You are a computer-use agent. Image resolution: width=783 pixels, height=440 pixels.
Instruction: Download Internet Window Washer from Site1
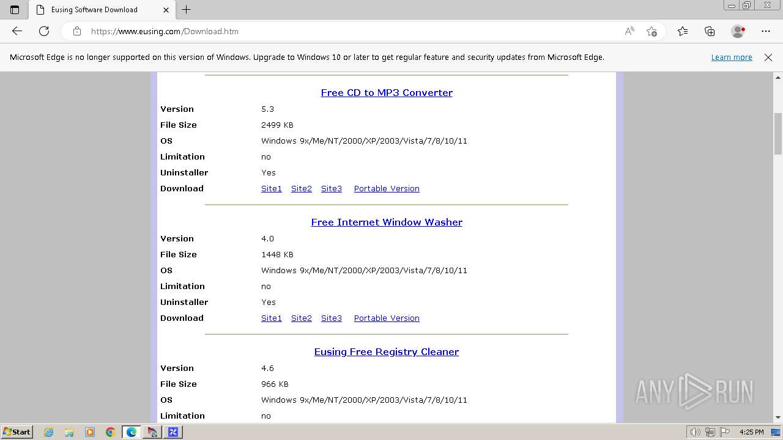[x=272, y=318]
